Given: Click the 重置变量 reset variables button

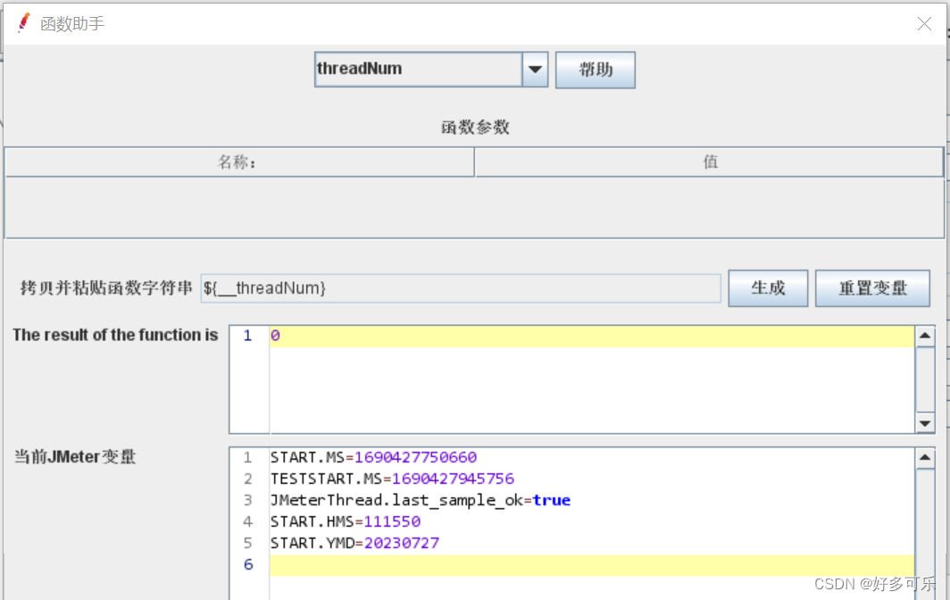Looking at the screenshot, I should point(872,287).
